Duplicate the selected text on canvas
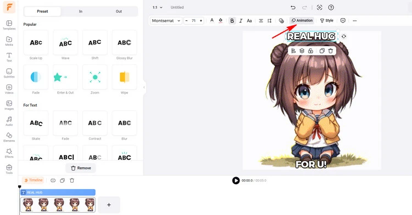The width and height of the screenshot is (412, 215). pos(322,51)
